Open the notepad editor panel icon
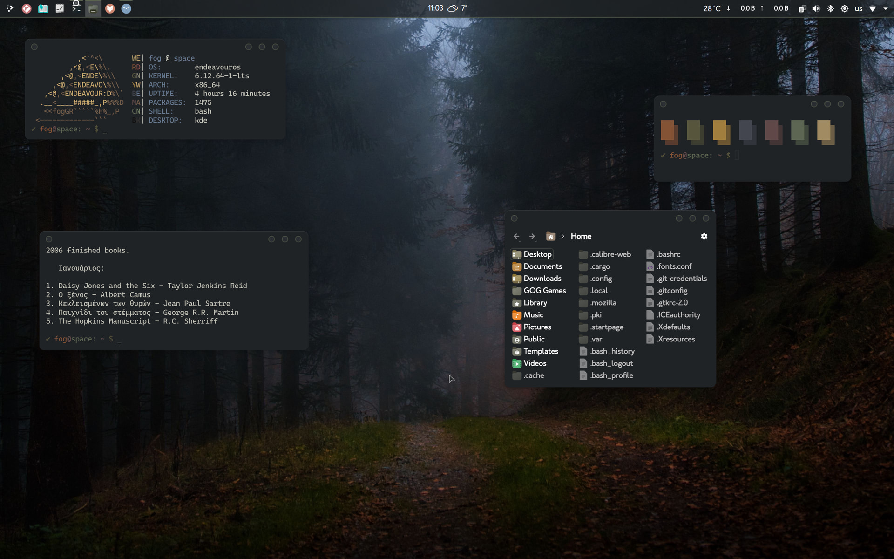The width and height of the screenshot is (894, 559). [x=60, y=8]
